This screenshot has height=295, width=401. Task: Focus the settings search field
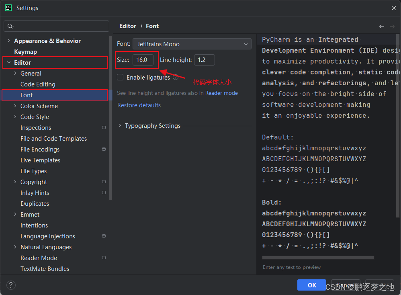point(57,26)
